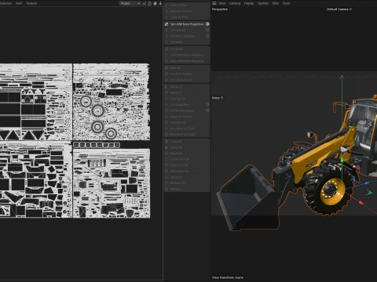Open the UV Straighten options gear
The width and height of the screenshot is (377, 282).
[207, 105]
